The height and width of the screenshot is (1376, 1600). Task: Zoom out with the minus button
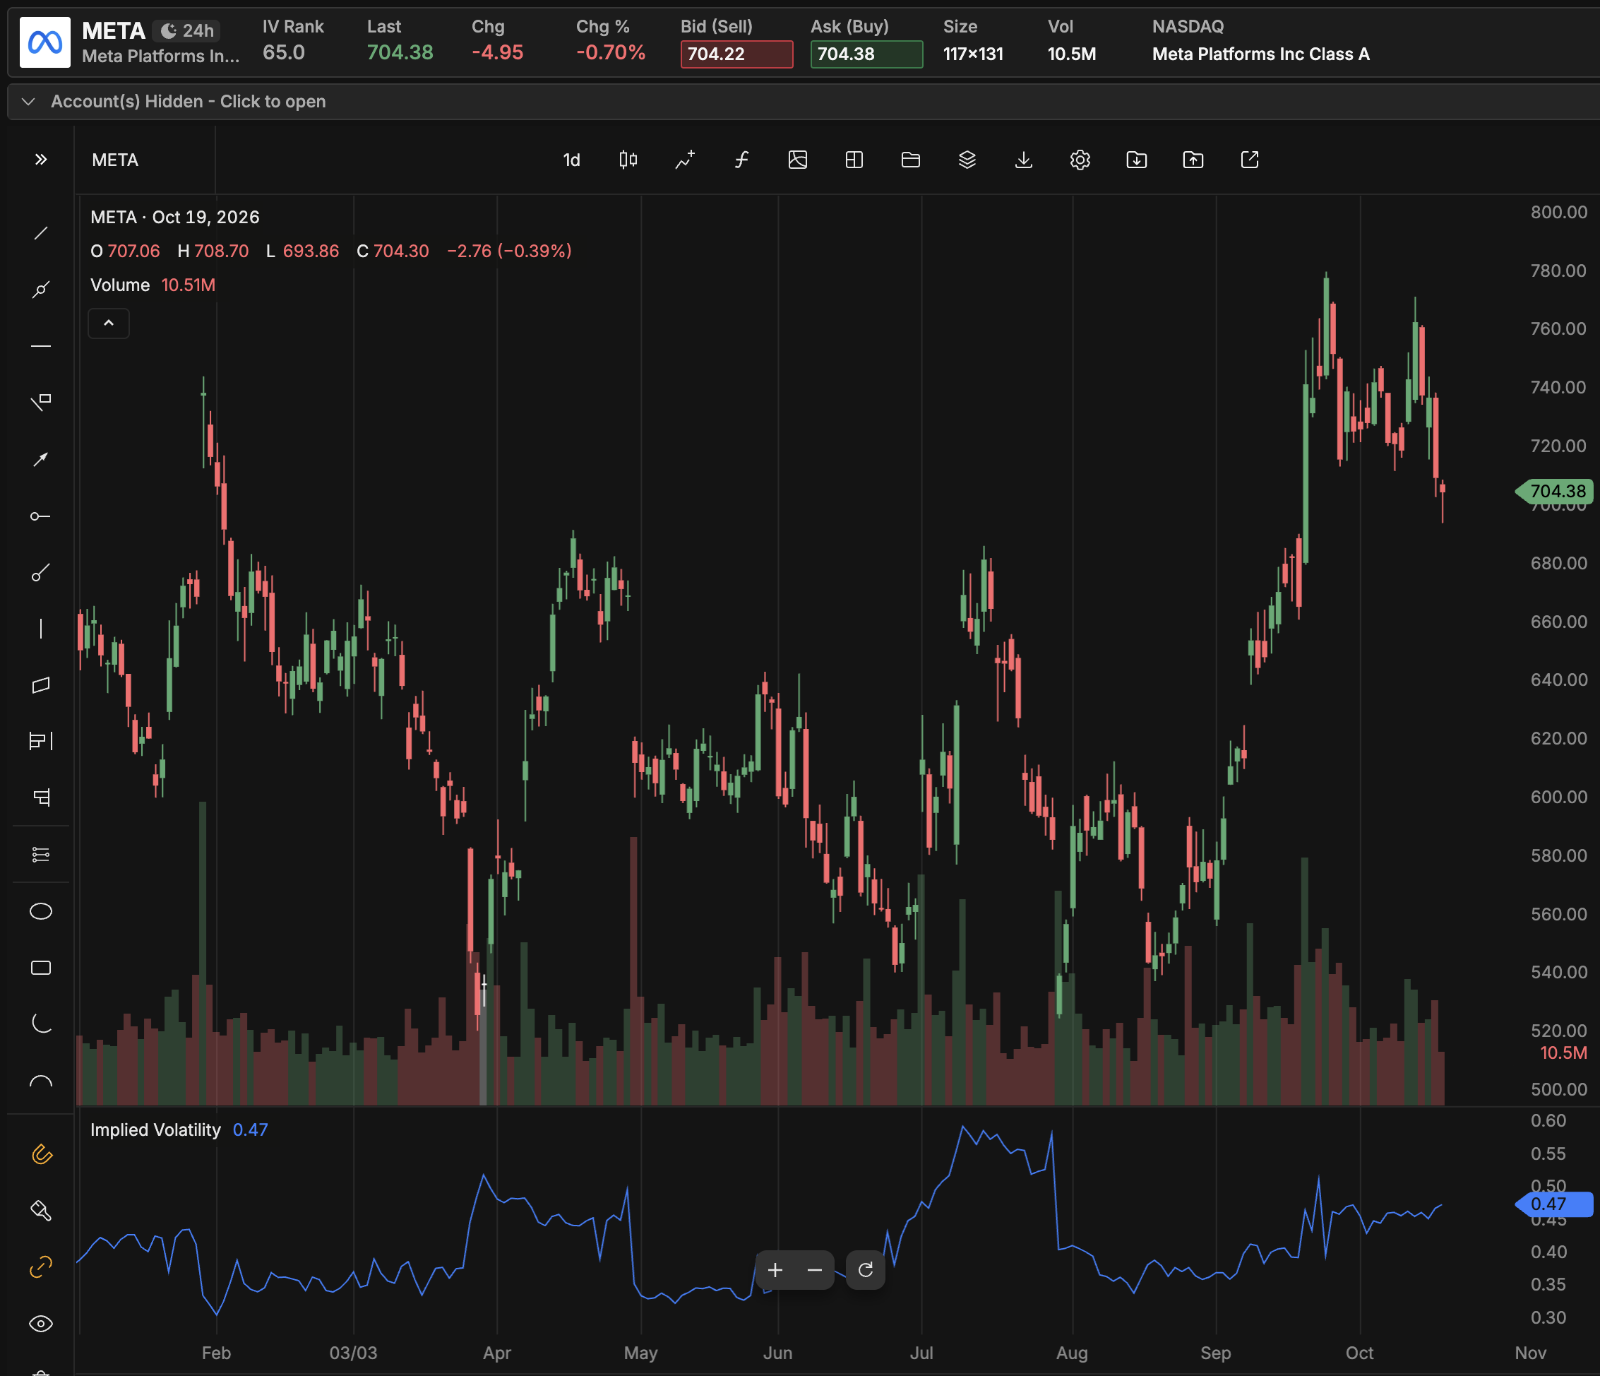[815, 1270]
